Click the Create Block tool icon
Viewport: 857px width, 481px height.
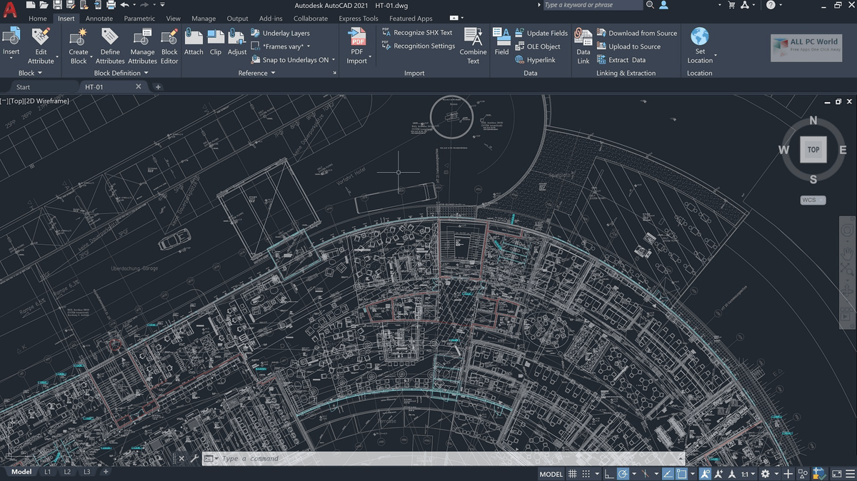(x=79, y=37)
